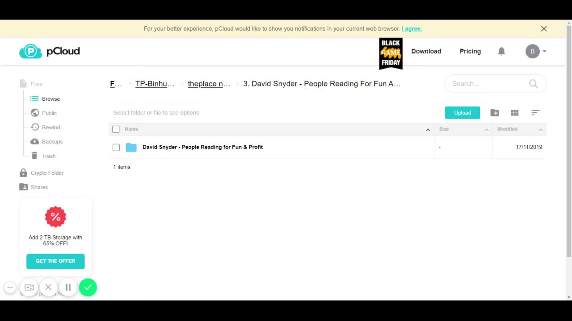Click the Rewind clock icon

tap(34, 127)
